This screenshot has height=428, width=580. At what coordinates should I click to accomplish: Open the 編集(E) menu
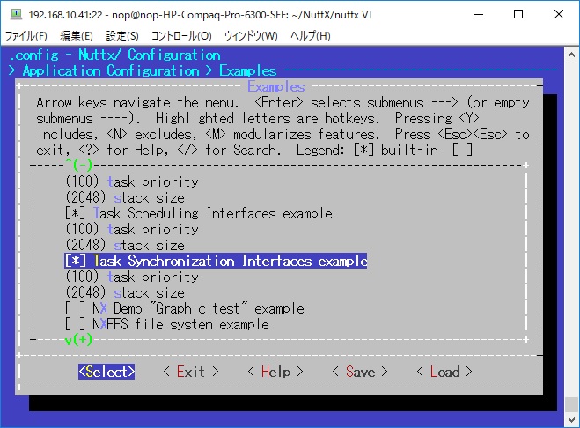coord(77,36)
